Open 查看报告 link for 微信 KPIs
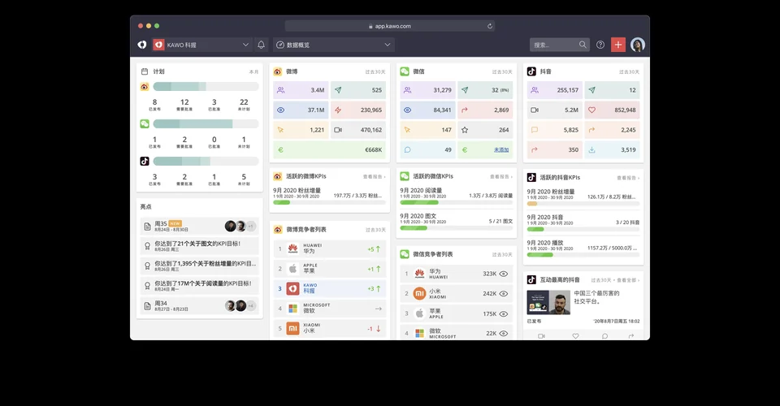The height and width of the screenshot is (406, 780). pyautogui.click(x=501, y=176)
